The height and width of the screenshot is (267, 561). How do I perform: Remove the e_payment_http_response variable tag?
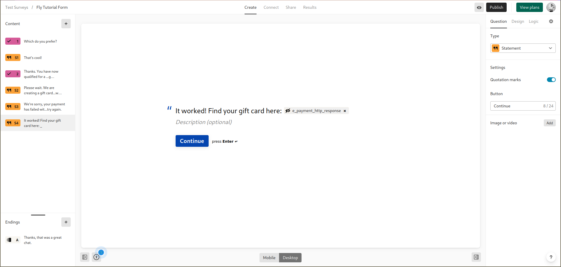pyautogui.click(x=345, y=111)
